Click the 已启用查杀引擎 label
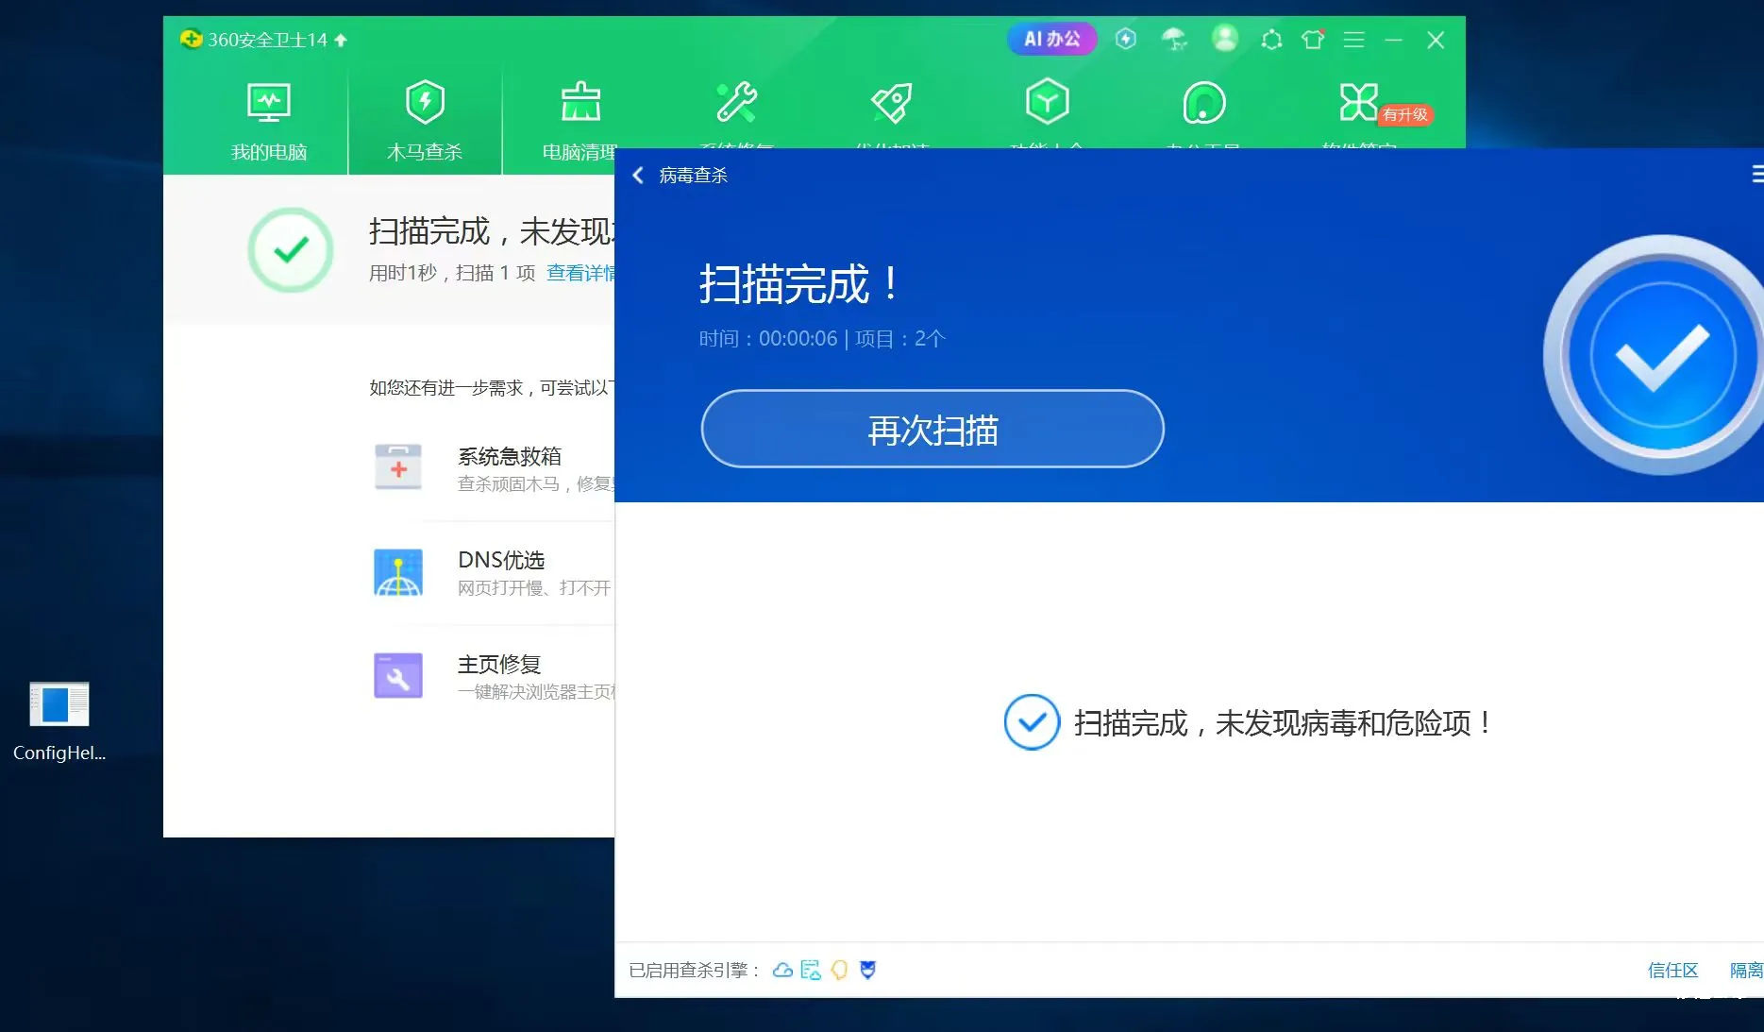Screen dimensions: 1764x1032 point(695,970)
